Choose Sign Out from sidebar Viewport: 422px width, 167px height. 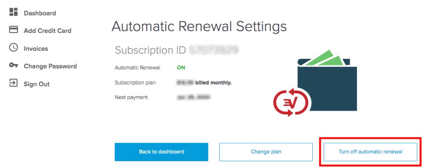(x=37, y=84)
